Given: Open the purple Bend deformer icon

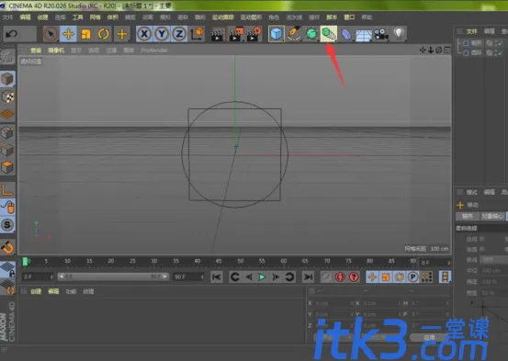Looking at the screenshot, I should (x=346, y=34).
